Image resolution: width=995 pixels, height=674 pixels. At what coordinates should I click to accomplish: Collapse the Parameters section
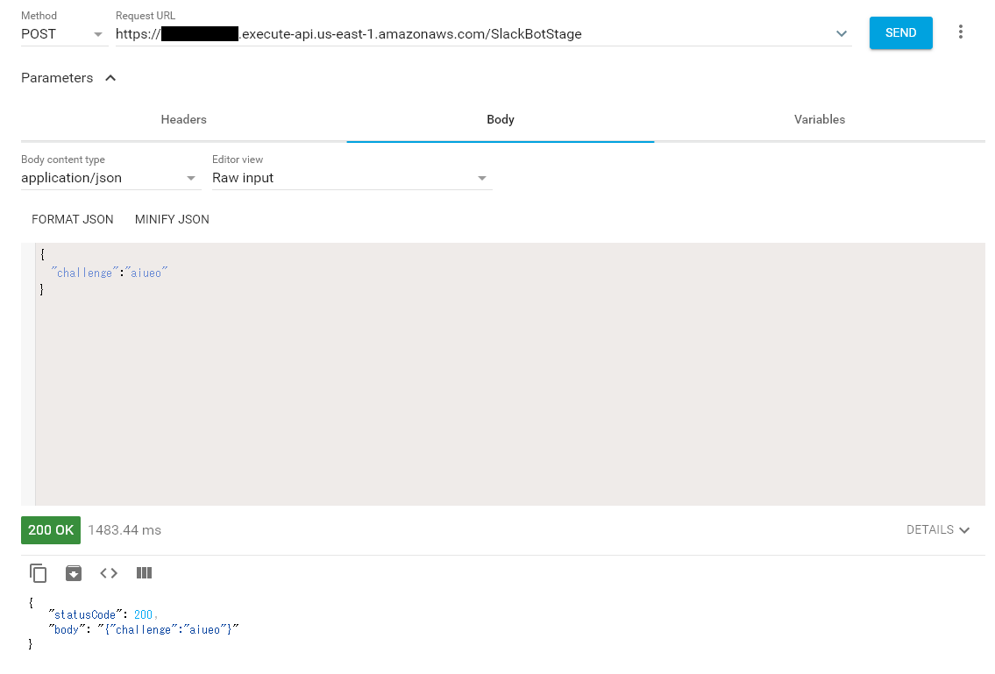pyautogui.click(x=68, y=78)
